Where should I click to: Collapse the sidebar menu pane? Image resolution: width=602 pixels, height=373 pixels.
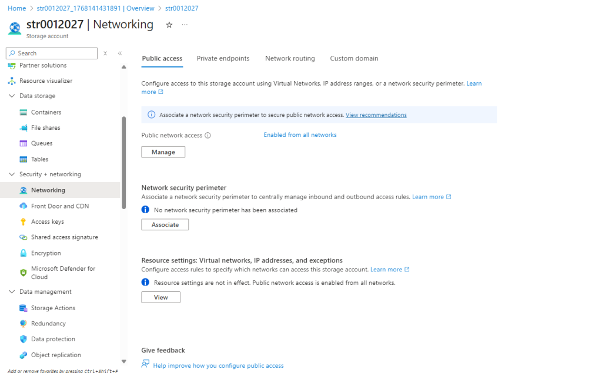[120, 53]
